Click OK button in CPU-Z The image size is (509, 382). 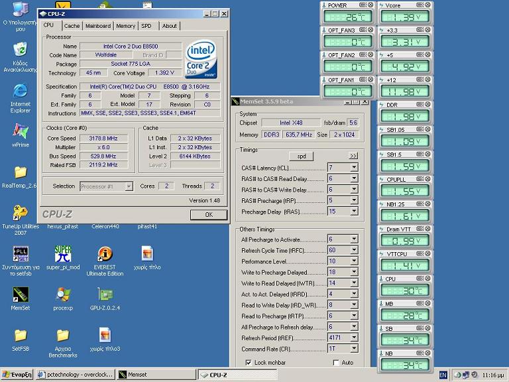click(209, 215)
